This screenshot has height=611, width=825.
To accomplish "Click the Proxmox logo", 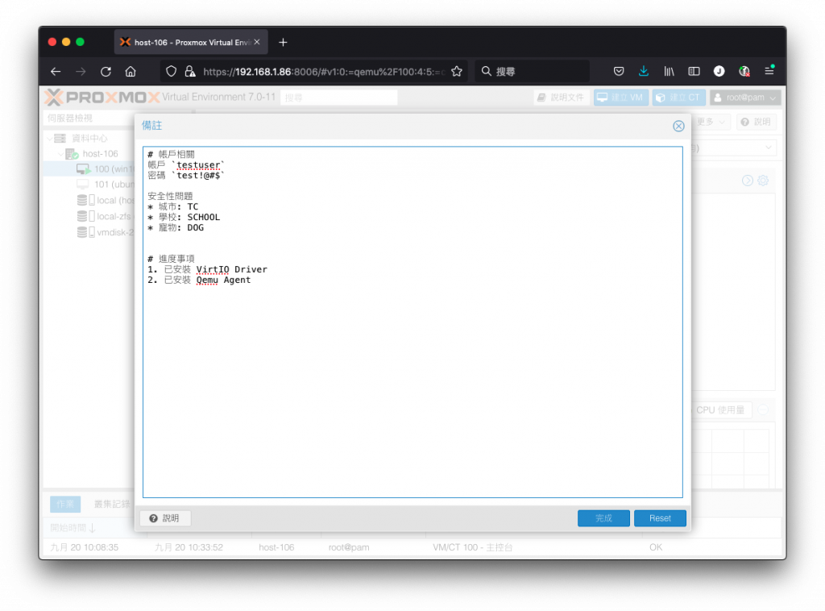I will click(x=102, y=98).
